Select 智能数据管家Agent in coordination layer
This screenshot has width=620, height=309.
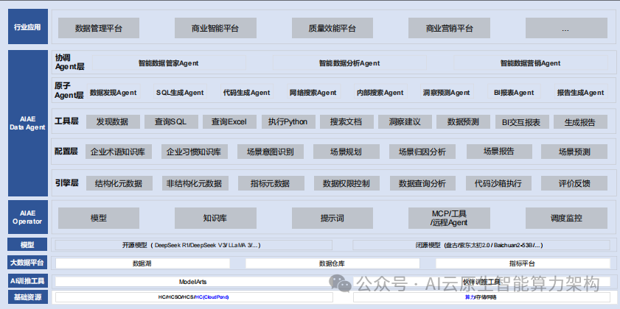168,63
